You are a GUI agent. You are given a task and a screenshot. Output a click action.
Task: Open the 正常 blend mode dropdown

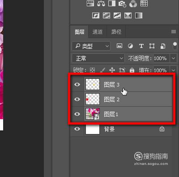[98, 58]
